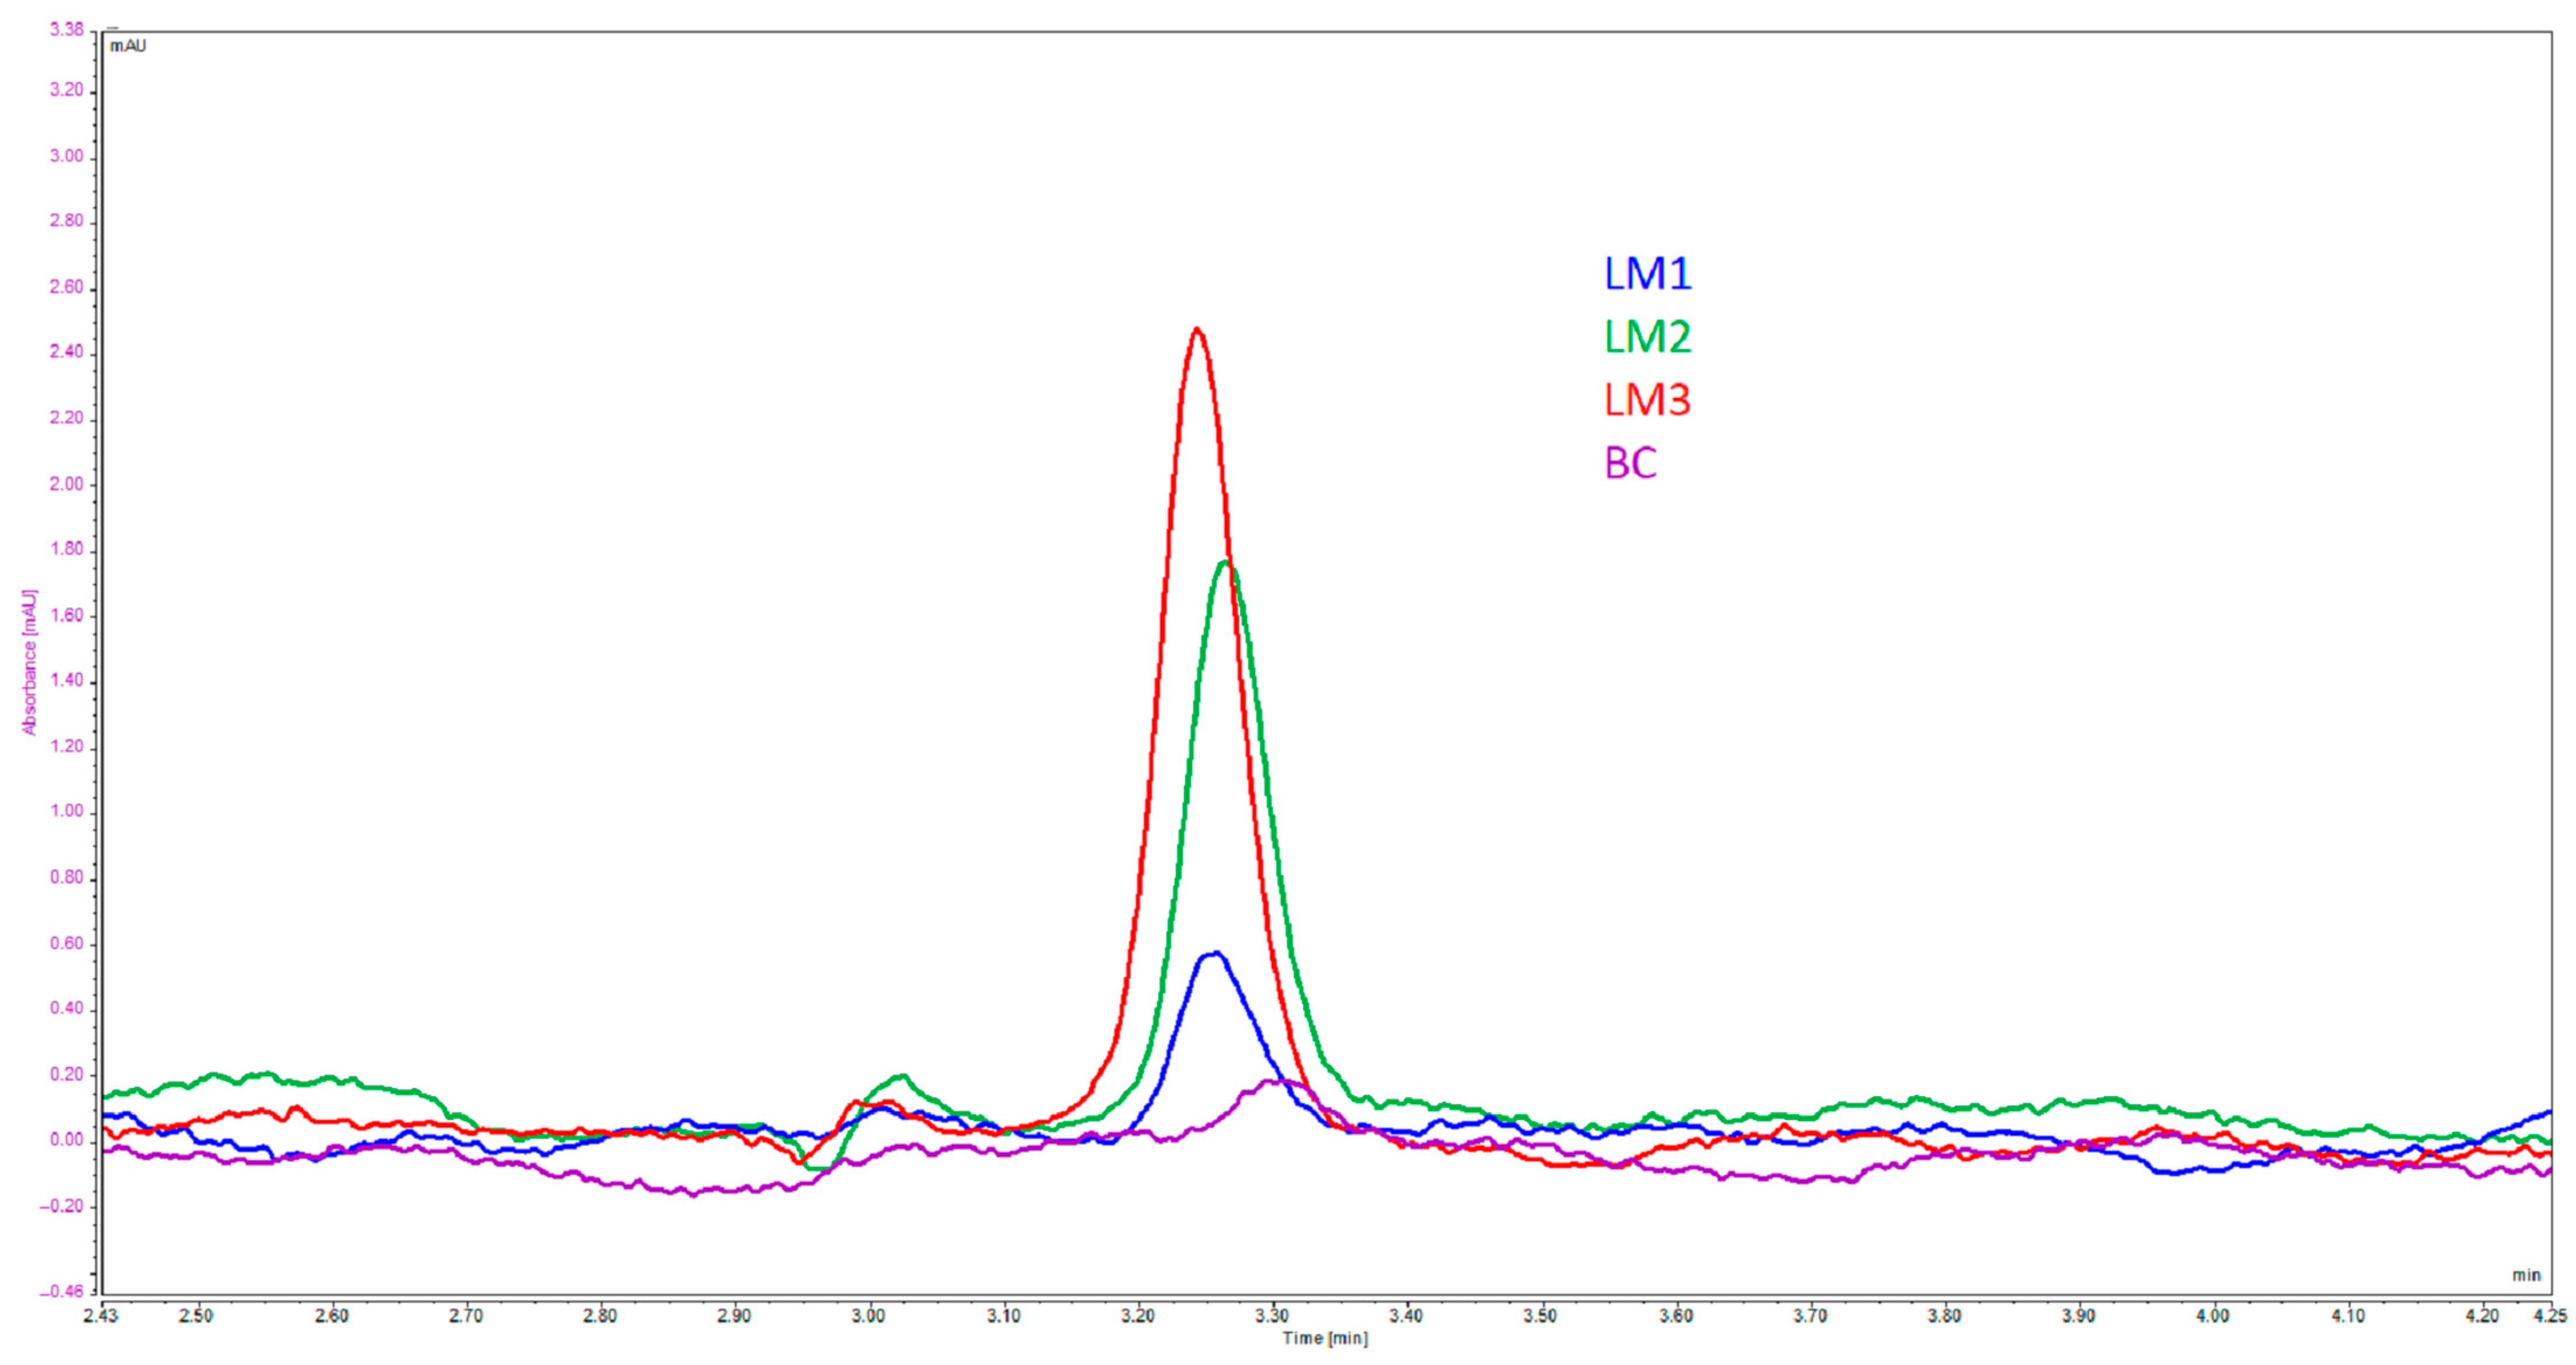Screen dimensions: 2576x1365
Task: Click the min unit label at bottom right
Action: pyautogui.click(x=2526, y=1275)
